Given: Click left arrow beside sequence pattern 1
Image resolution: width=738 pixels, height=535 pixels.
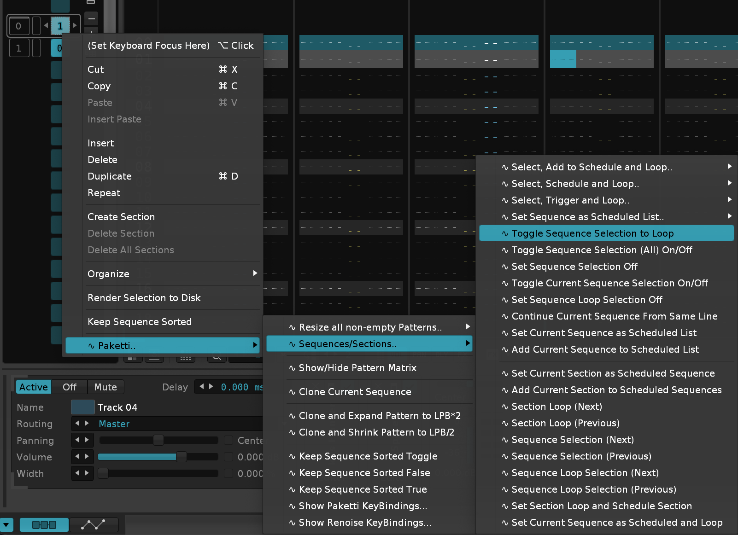Looking at the screenshot, I should (x=46, y=25).
